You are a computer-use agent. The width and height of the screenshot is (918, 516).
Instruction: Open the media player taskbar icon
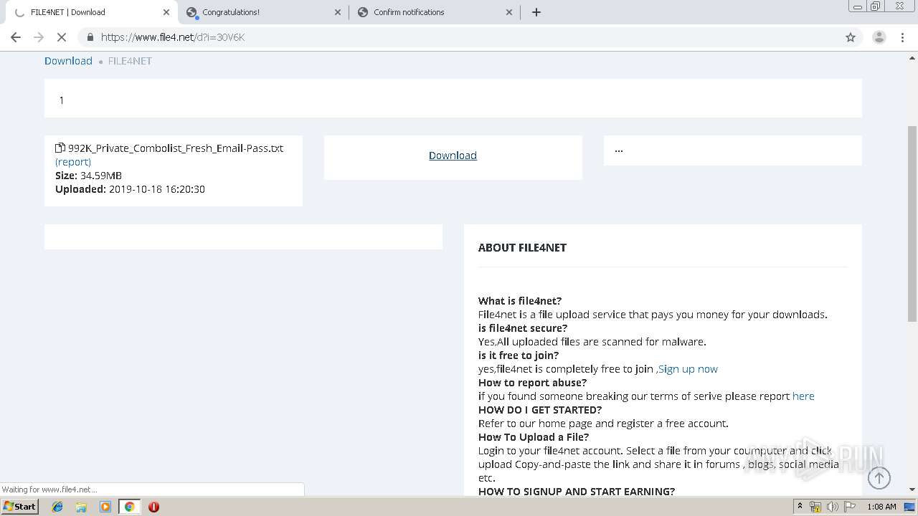pyautogui.click(x=105, y=507)
